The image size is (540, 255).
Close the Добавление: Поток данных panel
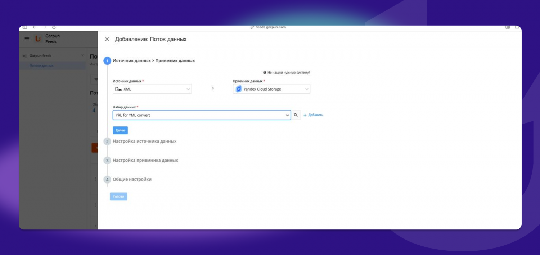coord(107,39)
